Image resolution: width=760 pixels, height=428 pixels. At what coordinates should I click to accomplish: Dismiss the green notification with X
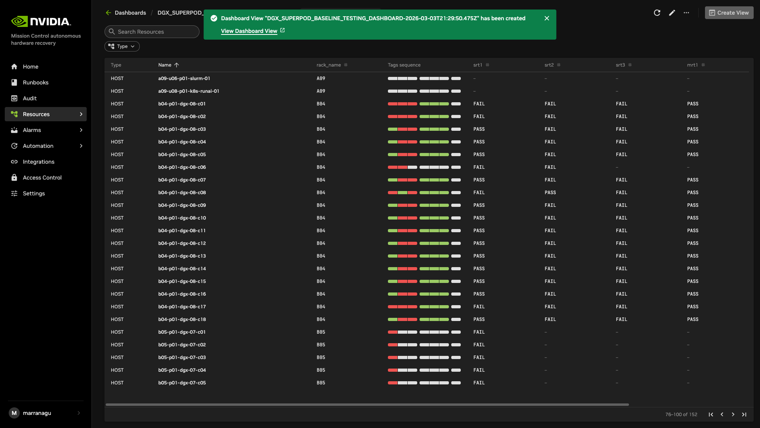pyautogui.click(x=547, y=18)
